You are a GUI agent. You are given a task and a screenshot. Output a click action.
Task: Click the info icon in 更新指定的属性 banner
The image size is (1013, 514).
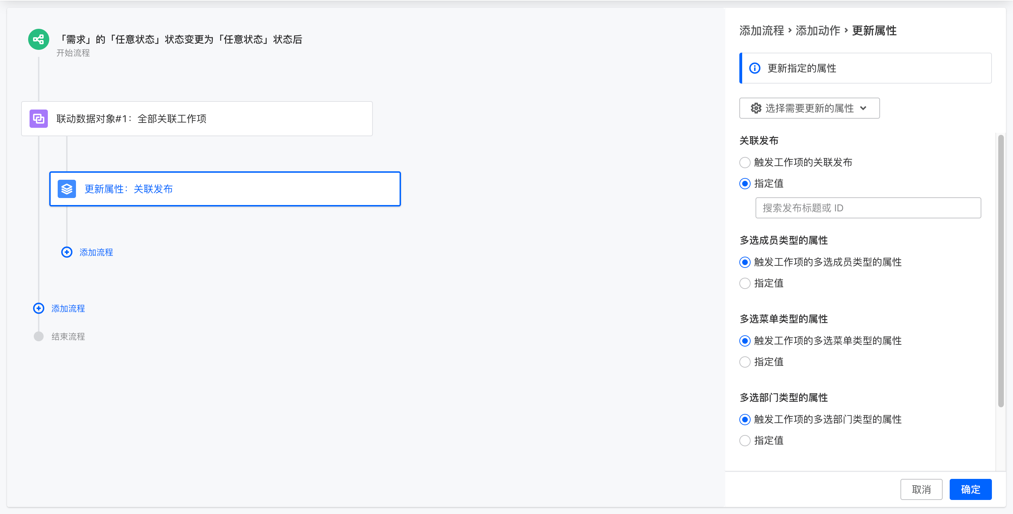click(754, 68)
